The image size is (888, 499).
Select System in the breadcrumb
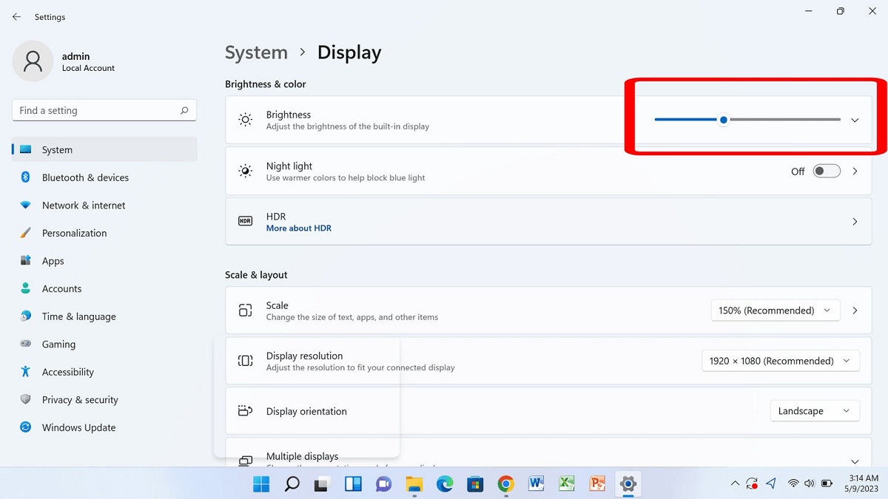click(x=256, y=52)
